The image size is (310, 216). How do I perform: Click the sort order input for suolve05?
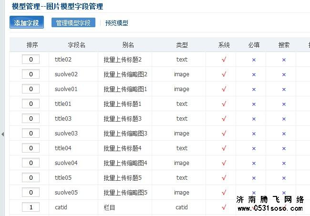[31, 192]
